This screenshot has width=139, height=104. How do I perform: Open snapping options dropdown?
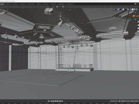[60, 7]
